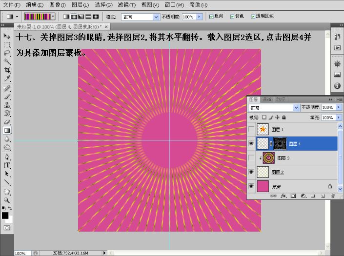Hide 图层 2 visibility eye
The width and height of the screenshot is (344, 256).
click(x=251, y=172)
